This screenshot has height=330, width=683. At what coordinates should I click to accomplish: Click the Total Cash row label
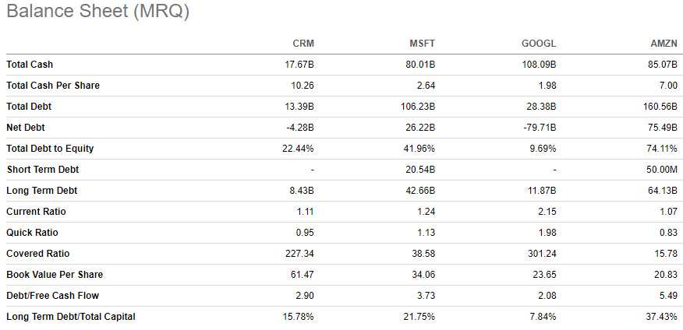coord(30,65)
